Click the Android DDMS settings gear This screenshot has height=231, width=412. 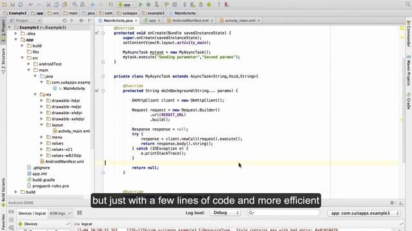[x=392, y=203]
